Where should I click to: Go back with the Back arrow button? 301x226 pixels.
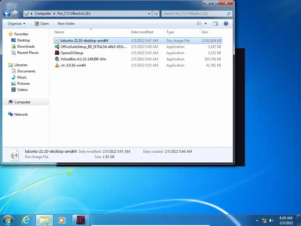[7, 14]
